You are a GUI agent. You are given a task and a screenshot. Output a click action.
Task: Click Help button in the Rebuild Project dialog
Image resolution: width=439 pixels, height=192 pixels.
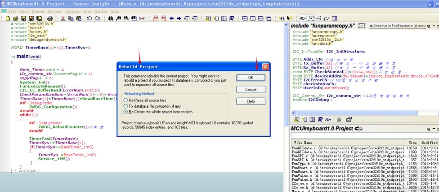(251, 101)
